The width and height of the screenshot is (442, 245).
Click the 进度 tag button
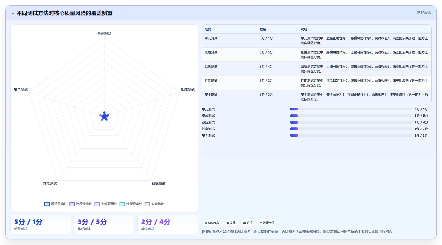(x=248, y=223)
